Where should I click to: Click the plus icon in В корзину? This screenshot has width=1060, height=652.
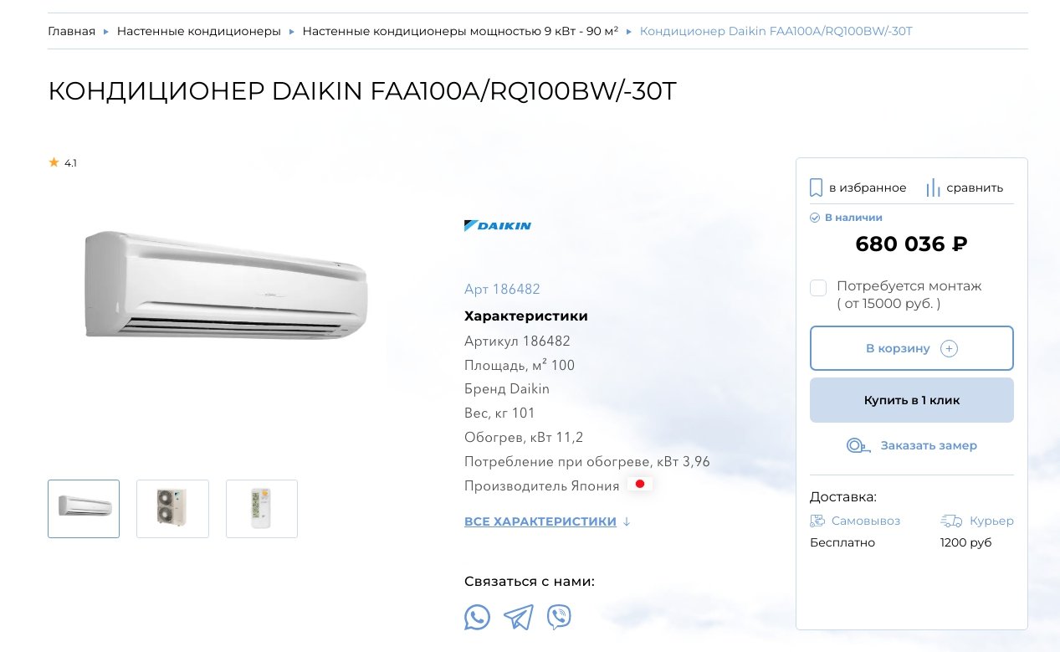[949, 348]
